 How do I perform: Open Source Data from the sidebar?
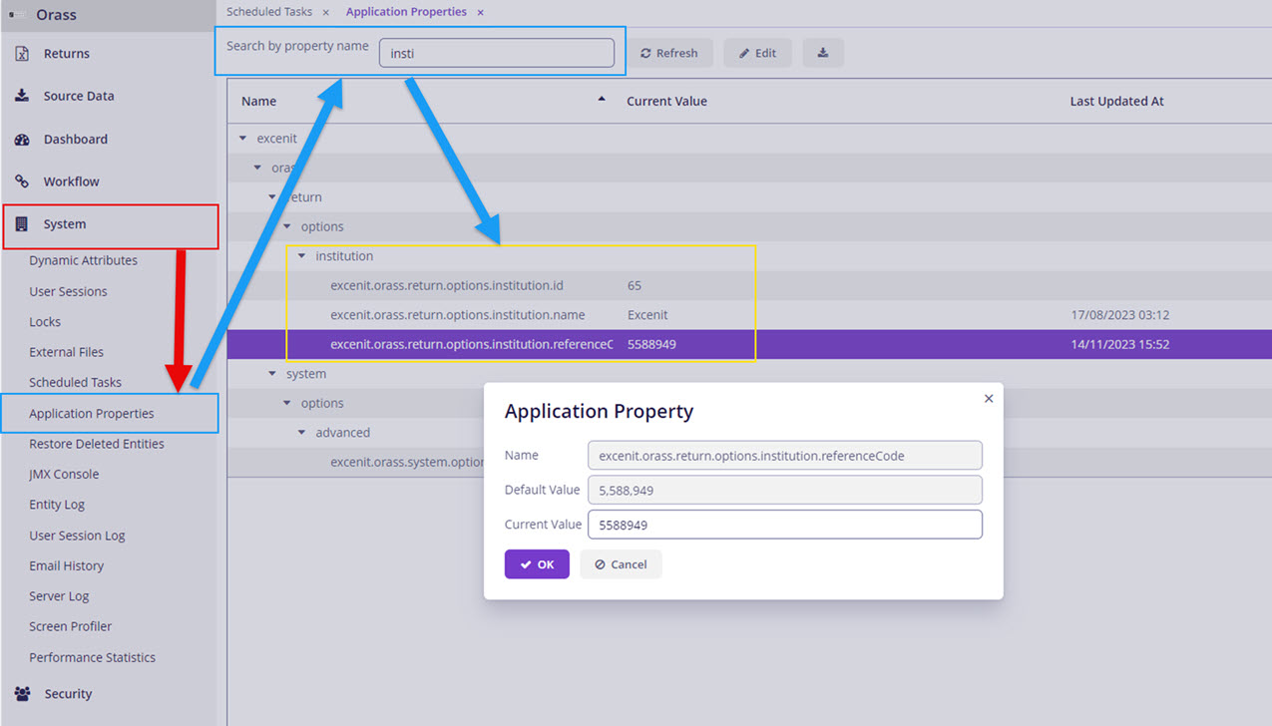point(22,95)
